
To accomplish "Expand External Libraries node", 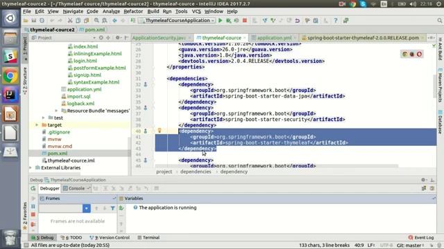I will click(x=31, y=167).
